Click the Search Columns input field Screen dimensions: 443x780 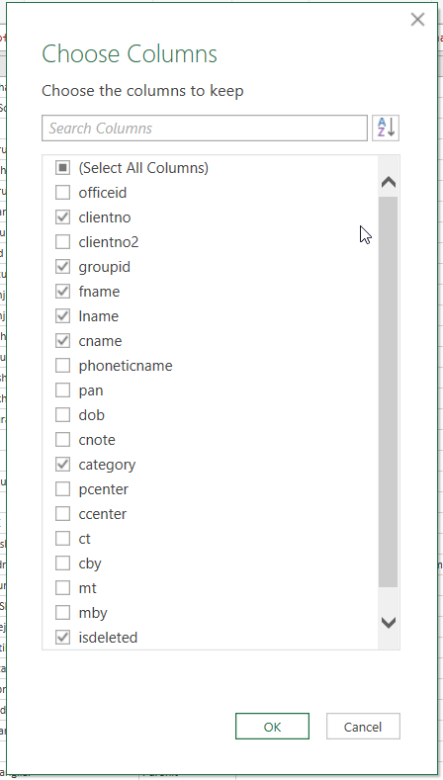pyautogui.click(x=205, y=129)
